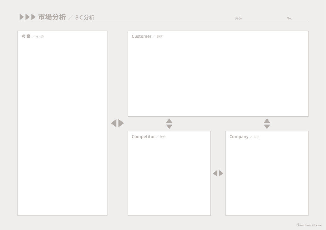
Task: Select the left-right arrows beside 考察 box
Action: click(x=117, y=123)
